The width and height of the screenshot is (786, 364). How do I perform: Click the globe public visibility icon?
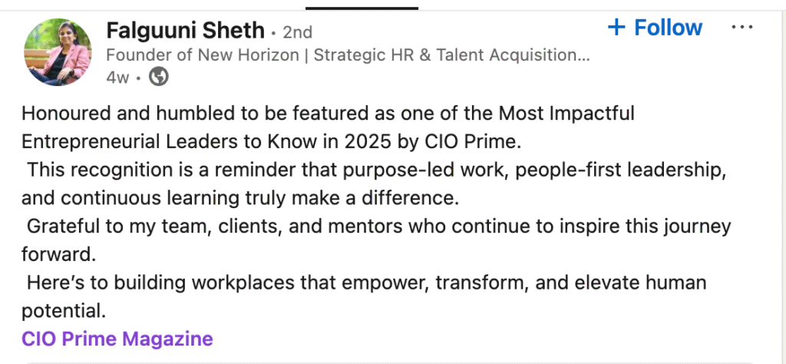click(158, 77)
